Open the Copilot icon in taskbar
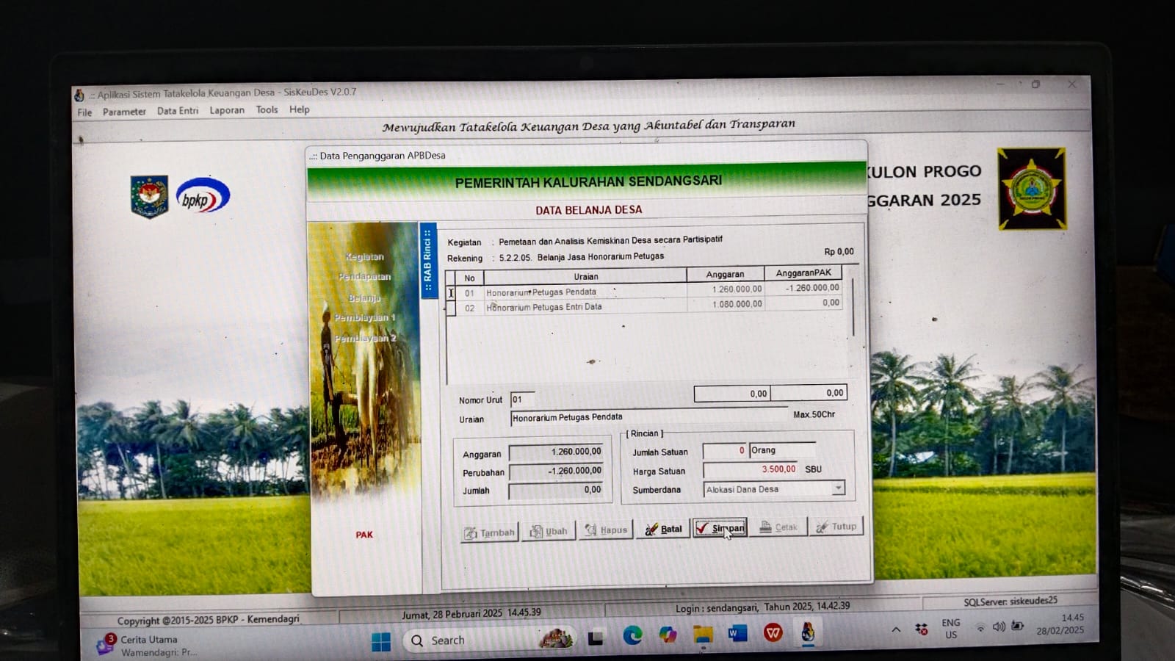The height and width of the screenshot is (661, 1175). pyautogui.click(x=668, y=635)
